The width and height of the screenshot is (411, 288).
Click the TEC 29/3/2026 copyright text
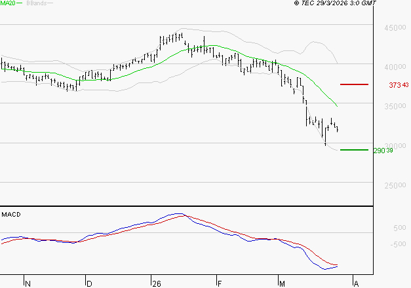coord(335,3)
